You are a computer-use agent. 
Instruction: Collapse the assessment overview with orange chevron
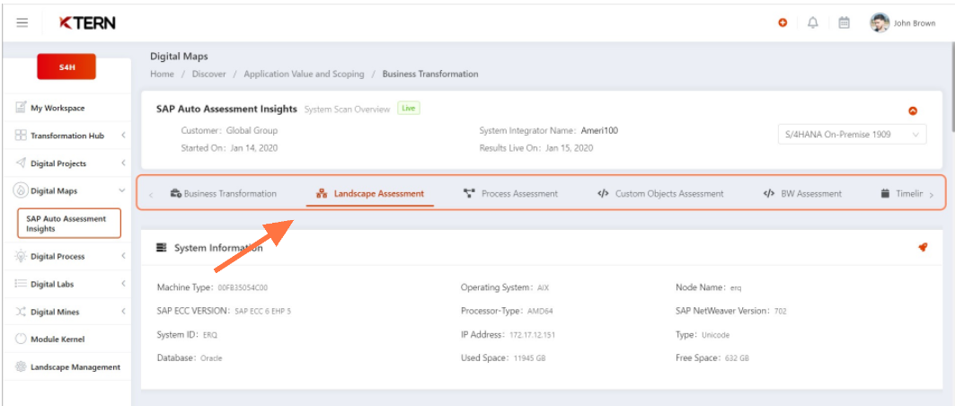(913, 110)
